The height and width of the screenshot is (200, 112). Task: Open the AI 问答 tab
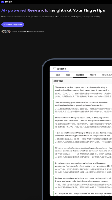tap(93, 75)
